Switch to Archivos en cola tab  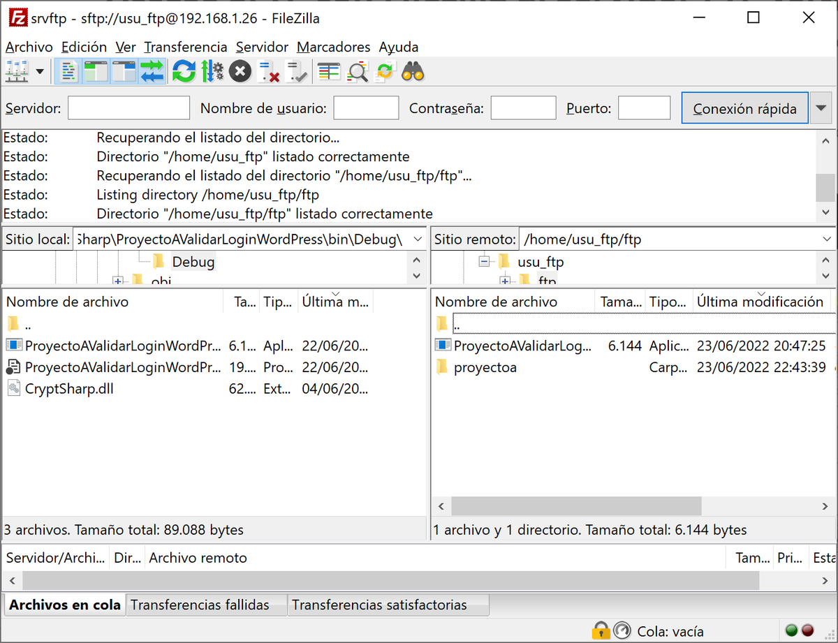tap(64, 605)
